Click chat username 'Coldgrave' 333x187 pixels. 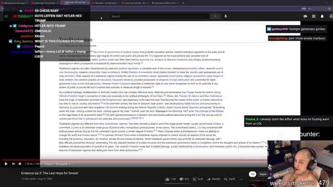[x=25, y=26]
